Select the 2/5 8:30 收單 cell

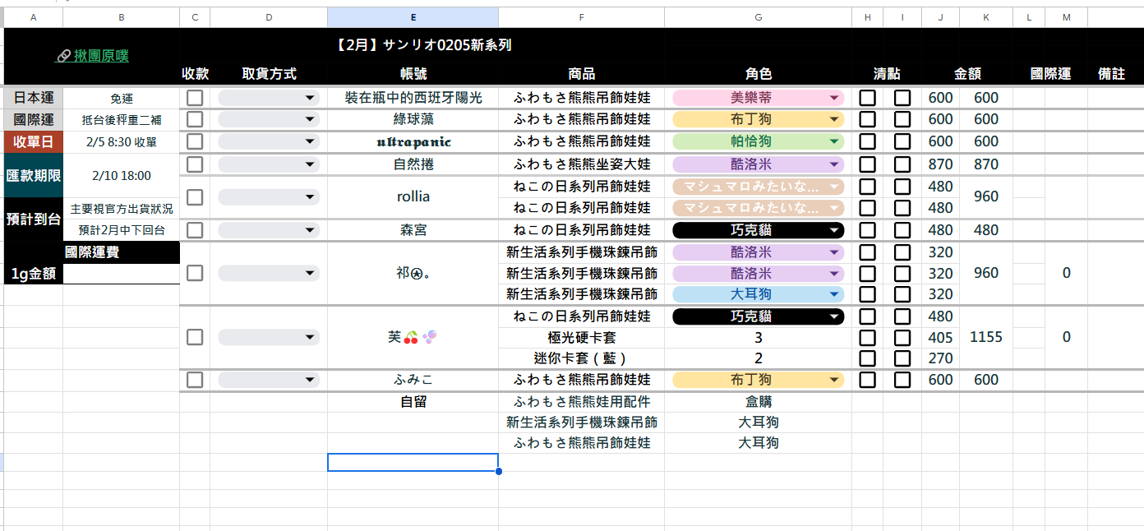122,141
